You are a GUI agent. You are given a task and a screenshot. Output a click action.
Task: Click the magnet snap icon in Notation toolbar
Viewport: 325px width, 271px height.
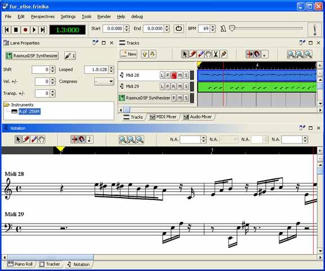(x=82, y=139)
